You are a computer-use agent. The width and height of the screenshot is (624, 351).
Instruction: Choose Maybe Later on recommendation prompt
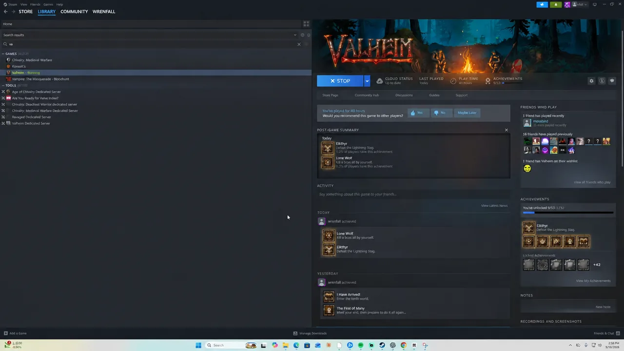(467, 113)
